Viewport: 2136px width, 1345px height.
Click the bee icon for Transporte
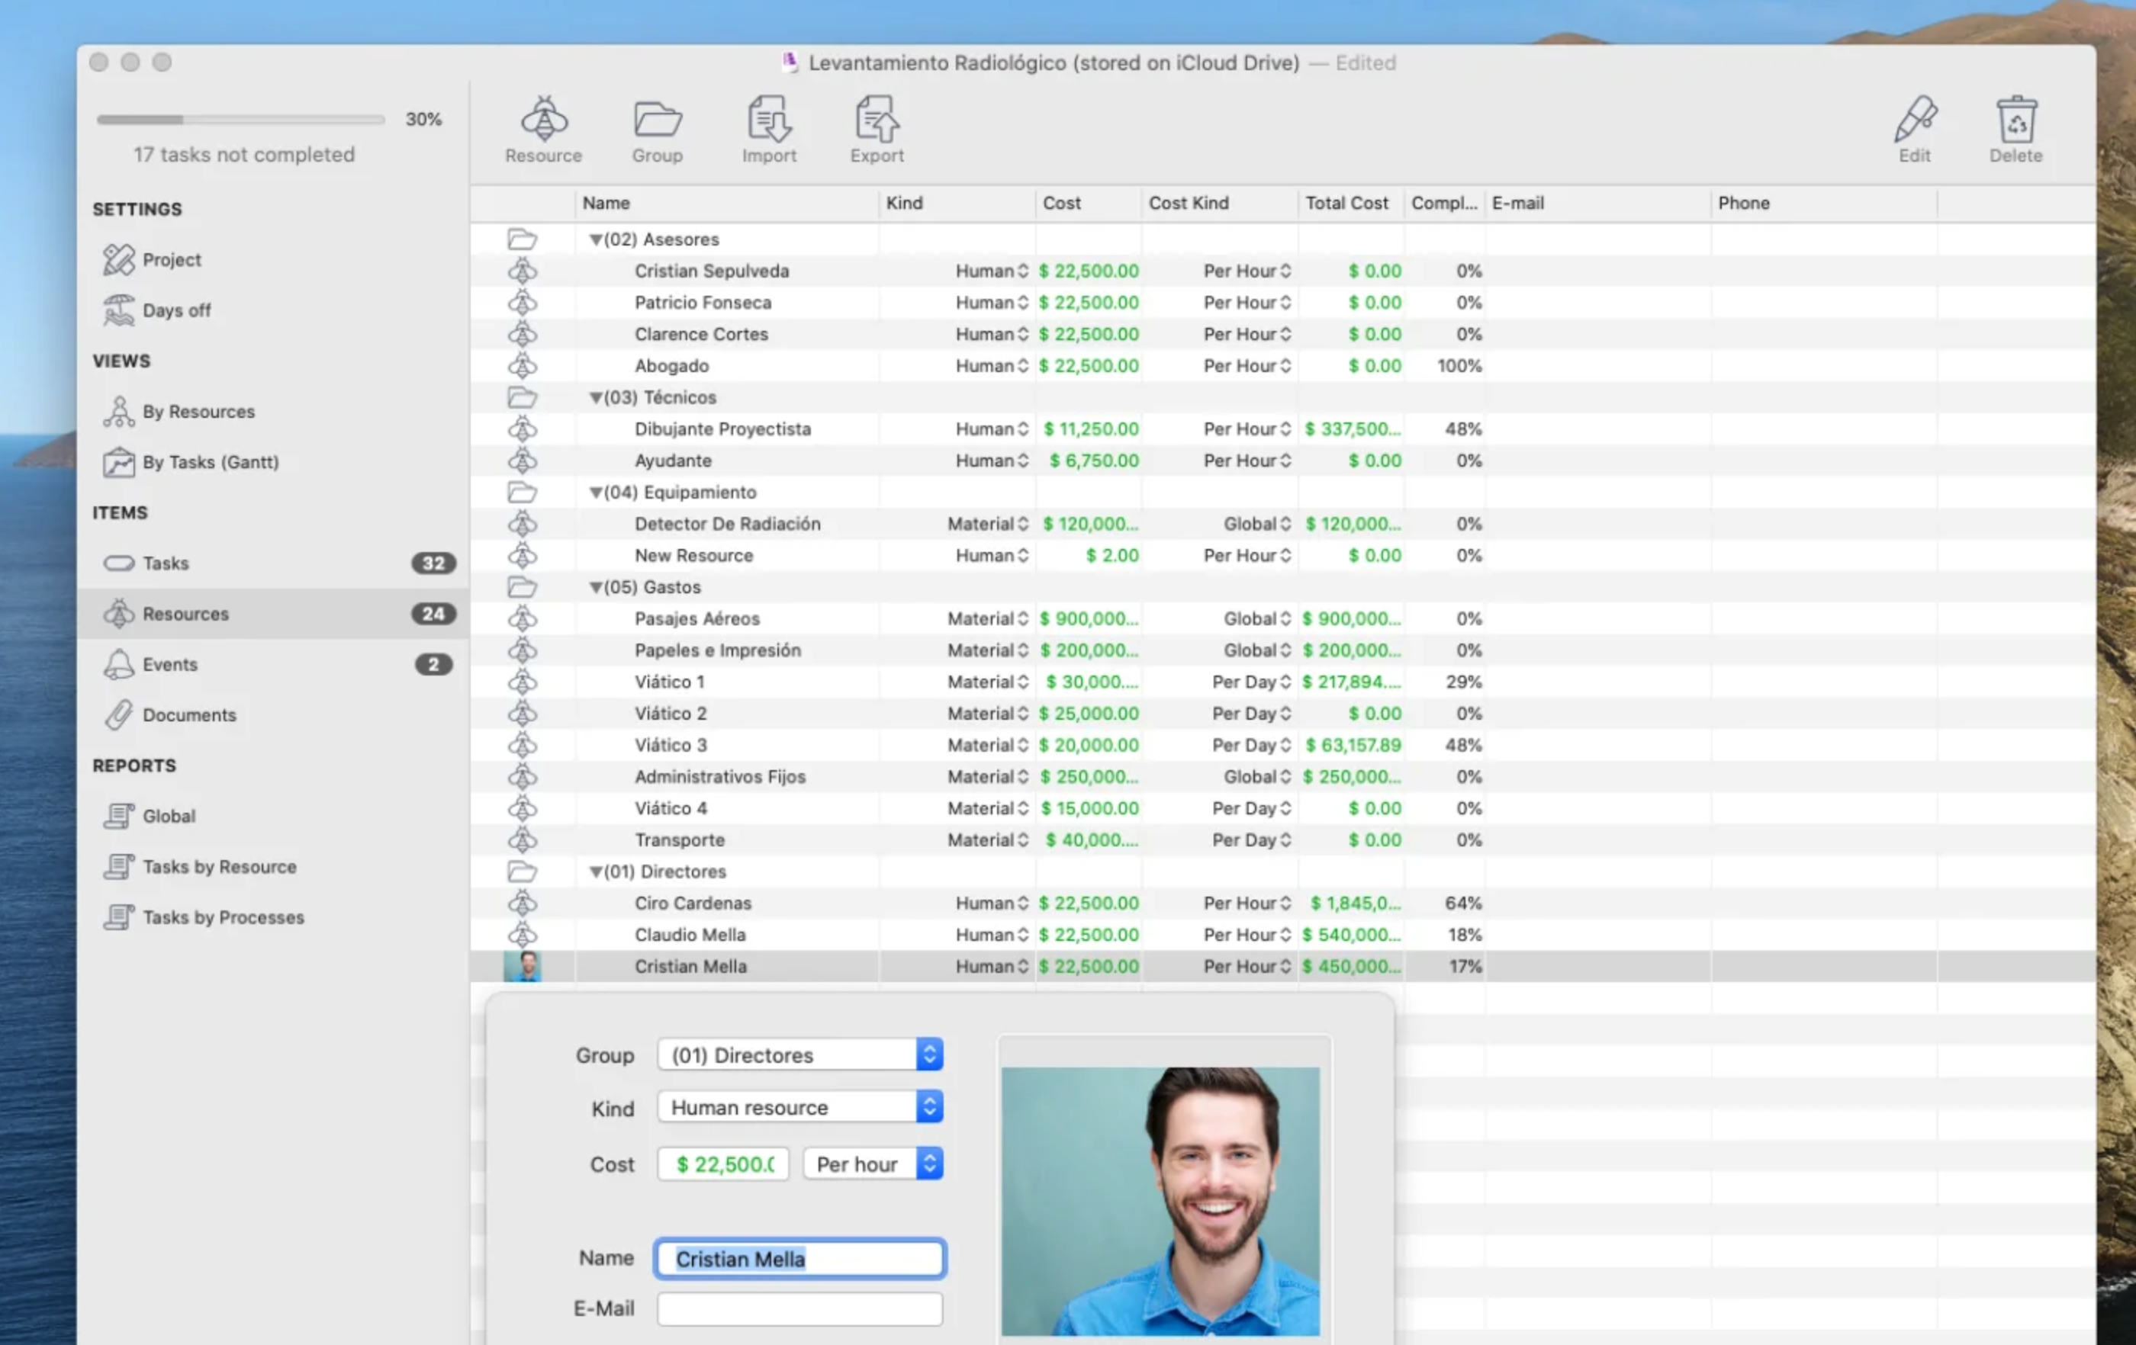pyautogui.click(x=523, y=839)
